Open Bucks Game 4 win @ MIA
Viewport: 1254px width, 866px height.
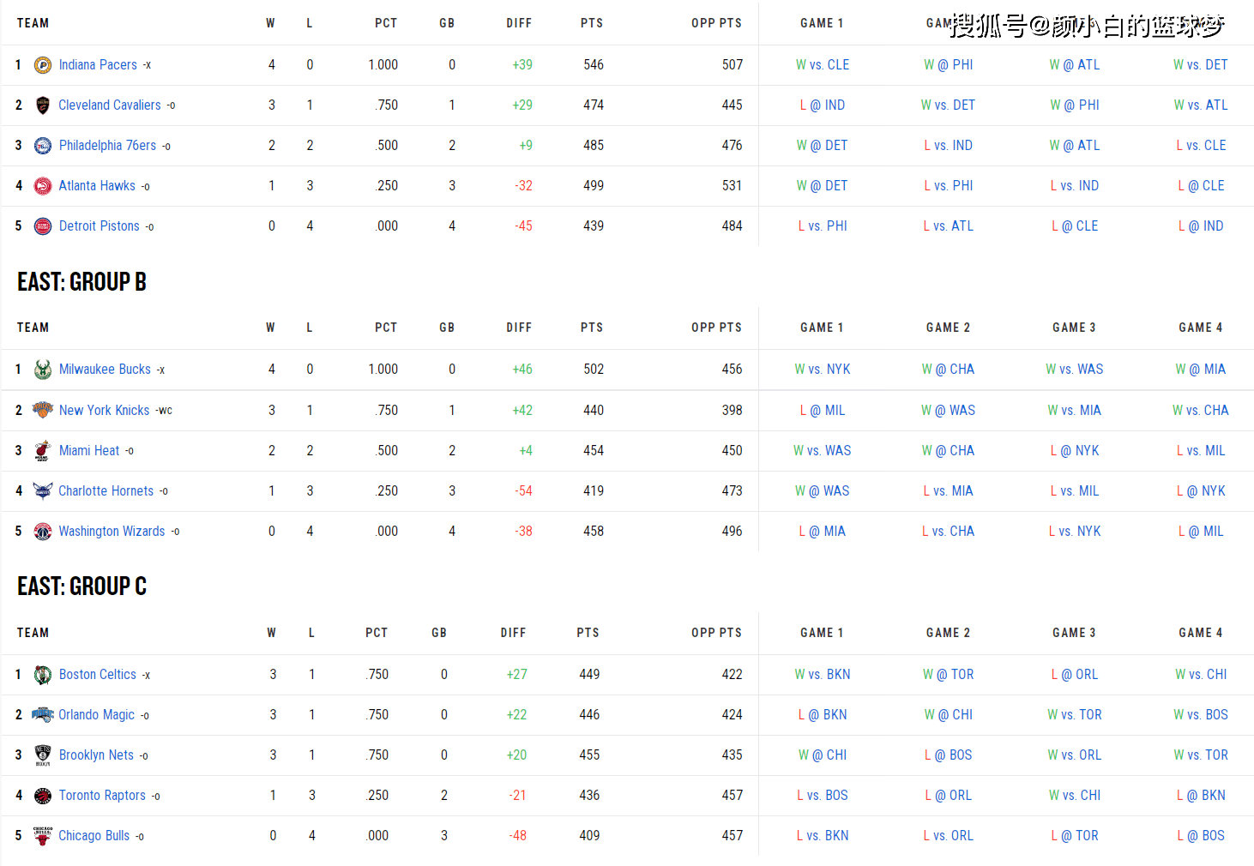point(1201,370)
